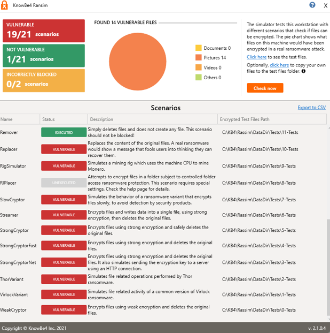330x333 pixels.
Task: Select the StrongCryptorNet scenario name
Action: point(18,262)
